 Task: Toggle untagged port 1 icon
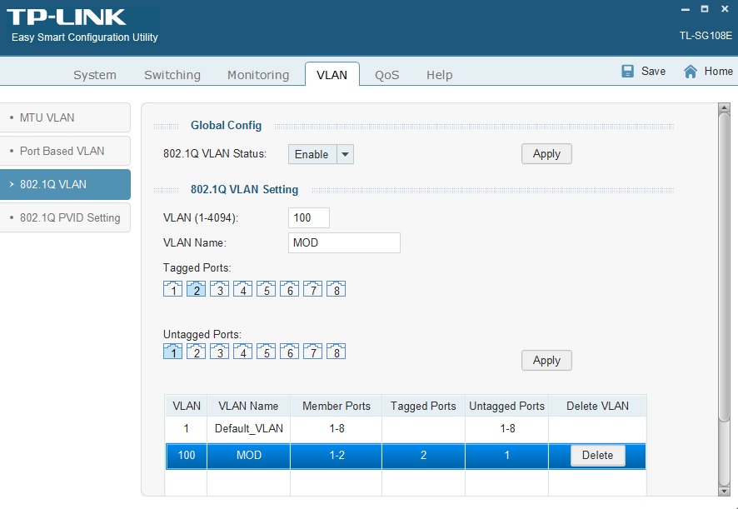[x=172, y=351]
